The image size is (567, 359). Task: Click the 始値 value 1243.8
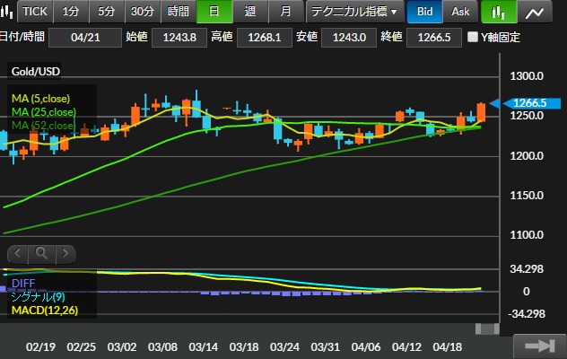(x=179, y=38)
